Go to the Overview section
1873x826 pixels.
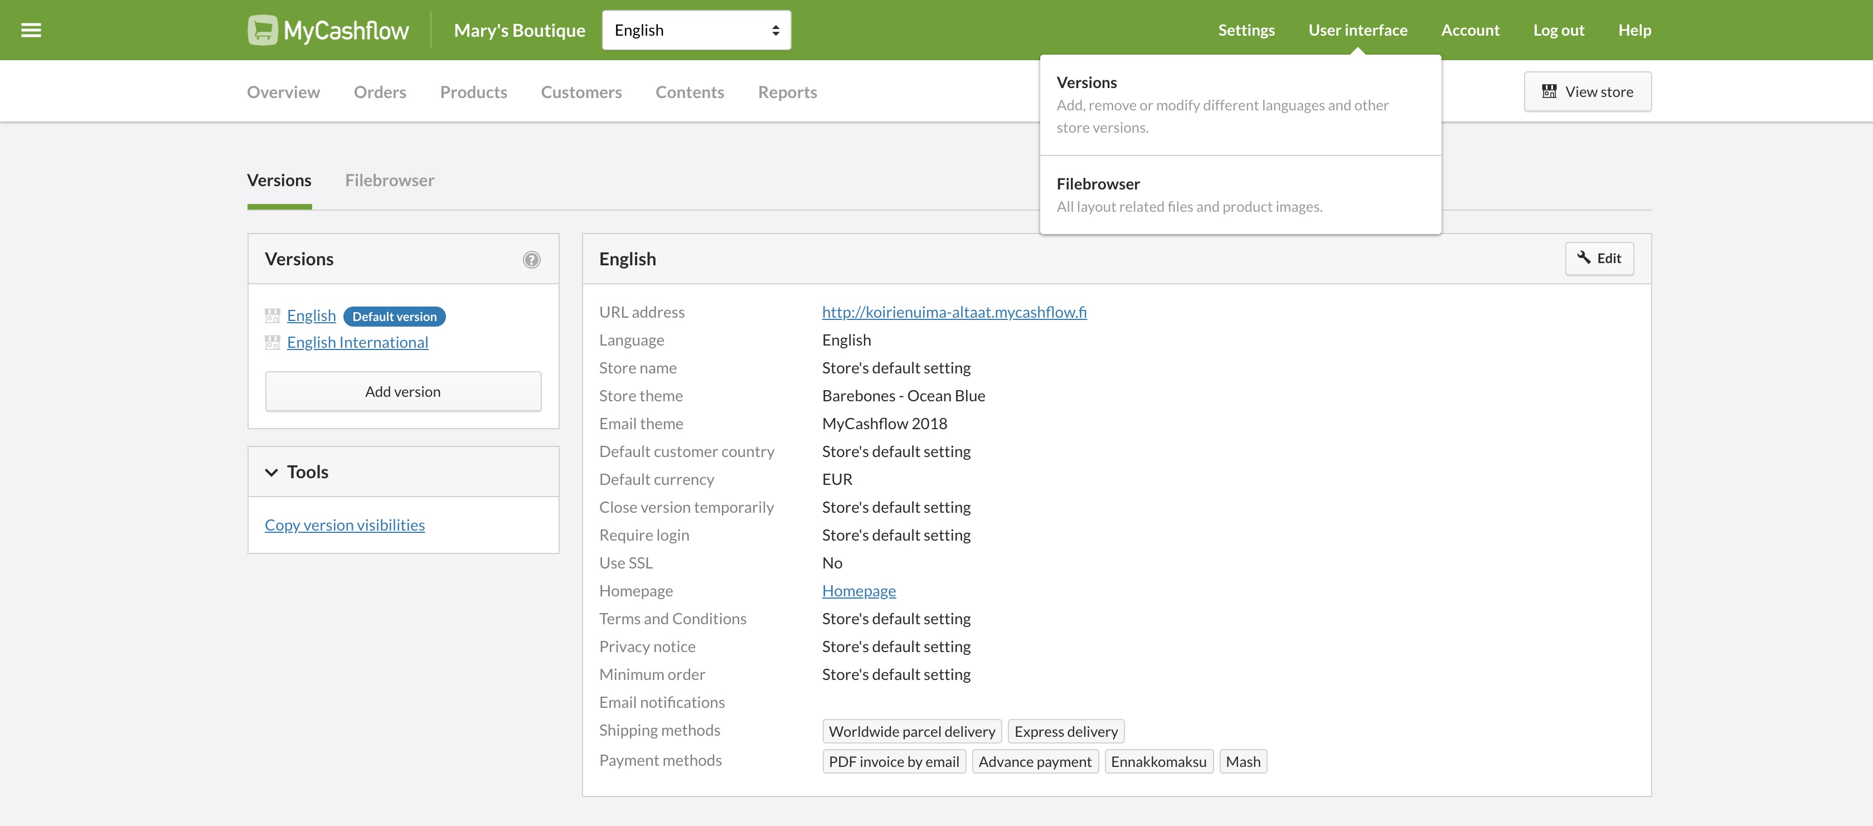(x=284, y=93)
